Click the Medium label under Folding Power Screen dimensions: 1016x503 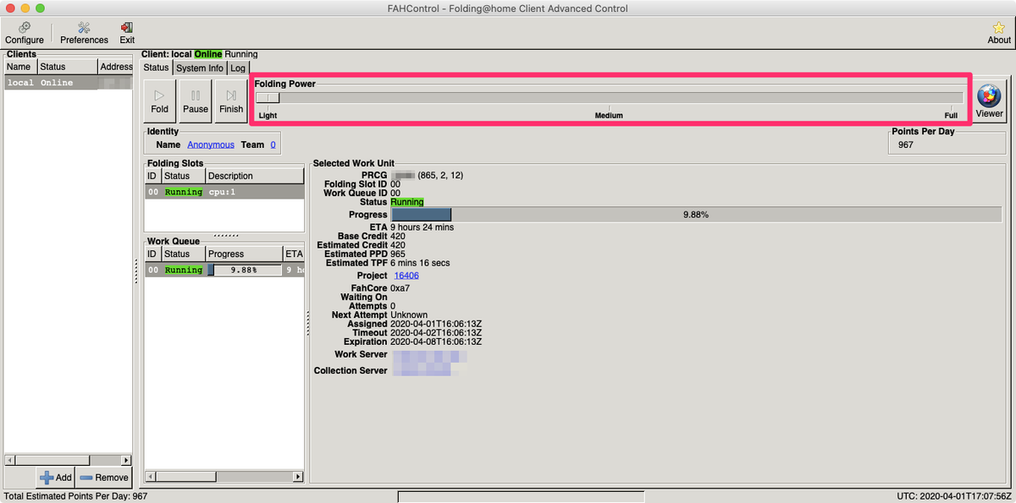tap(609, 115)
